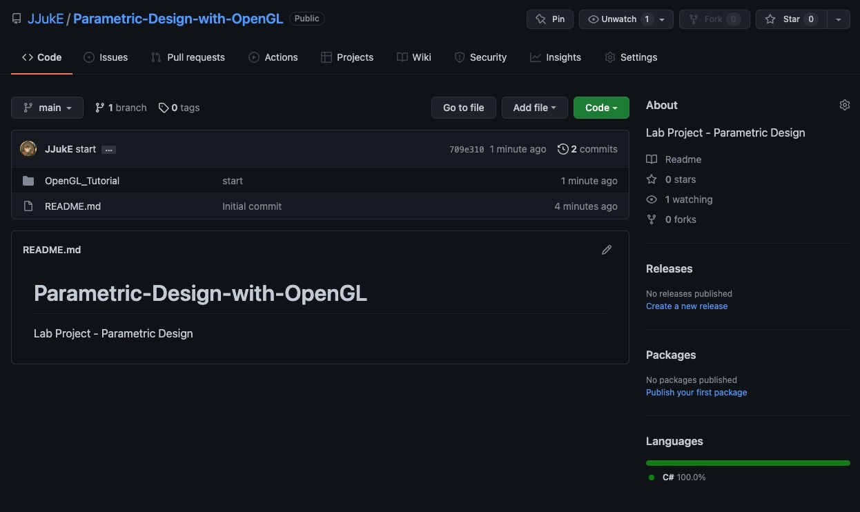
Task: Open the Readme link in About
Action: pyautogui.click(x=674, y=159)
